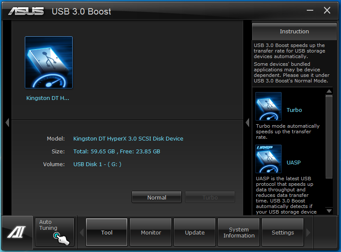Click the Instruction panel header
The height and width of the screenshot is (252, 341).
point(294,31)
